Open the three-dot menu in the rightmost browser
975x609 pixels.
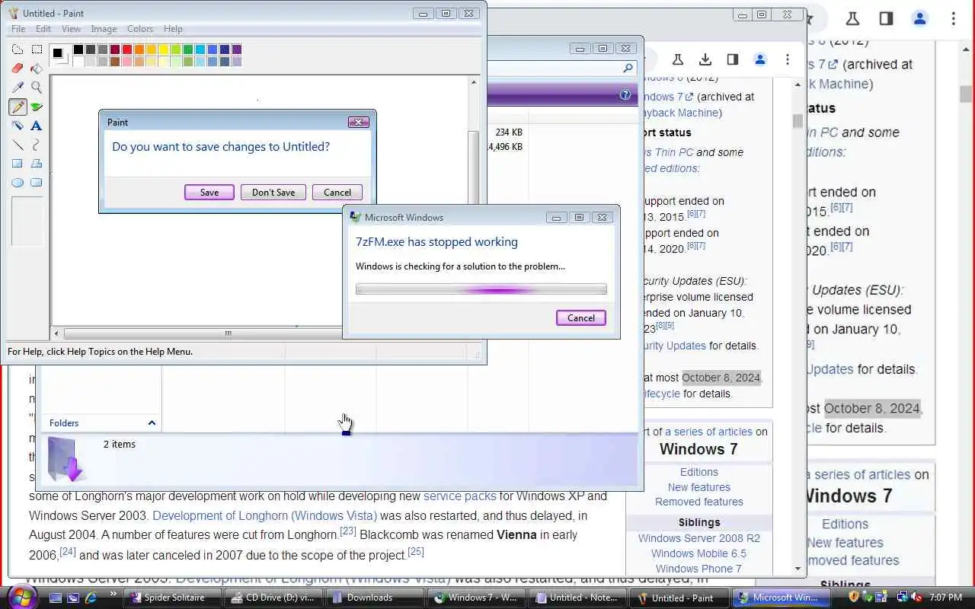pos(953,18)
